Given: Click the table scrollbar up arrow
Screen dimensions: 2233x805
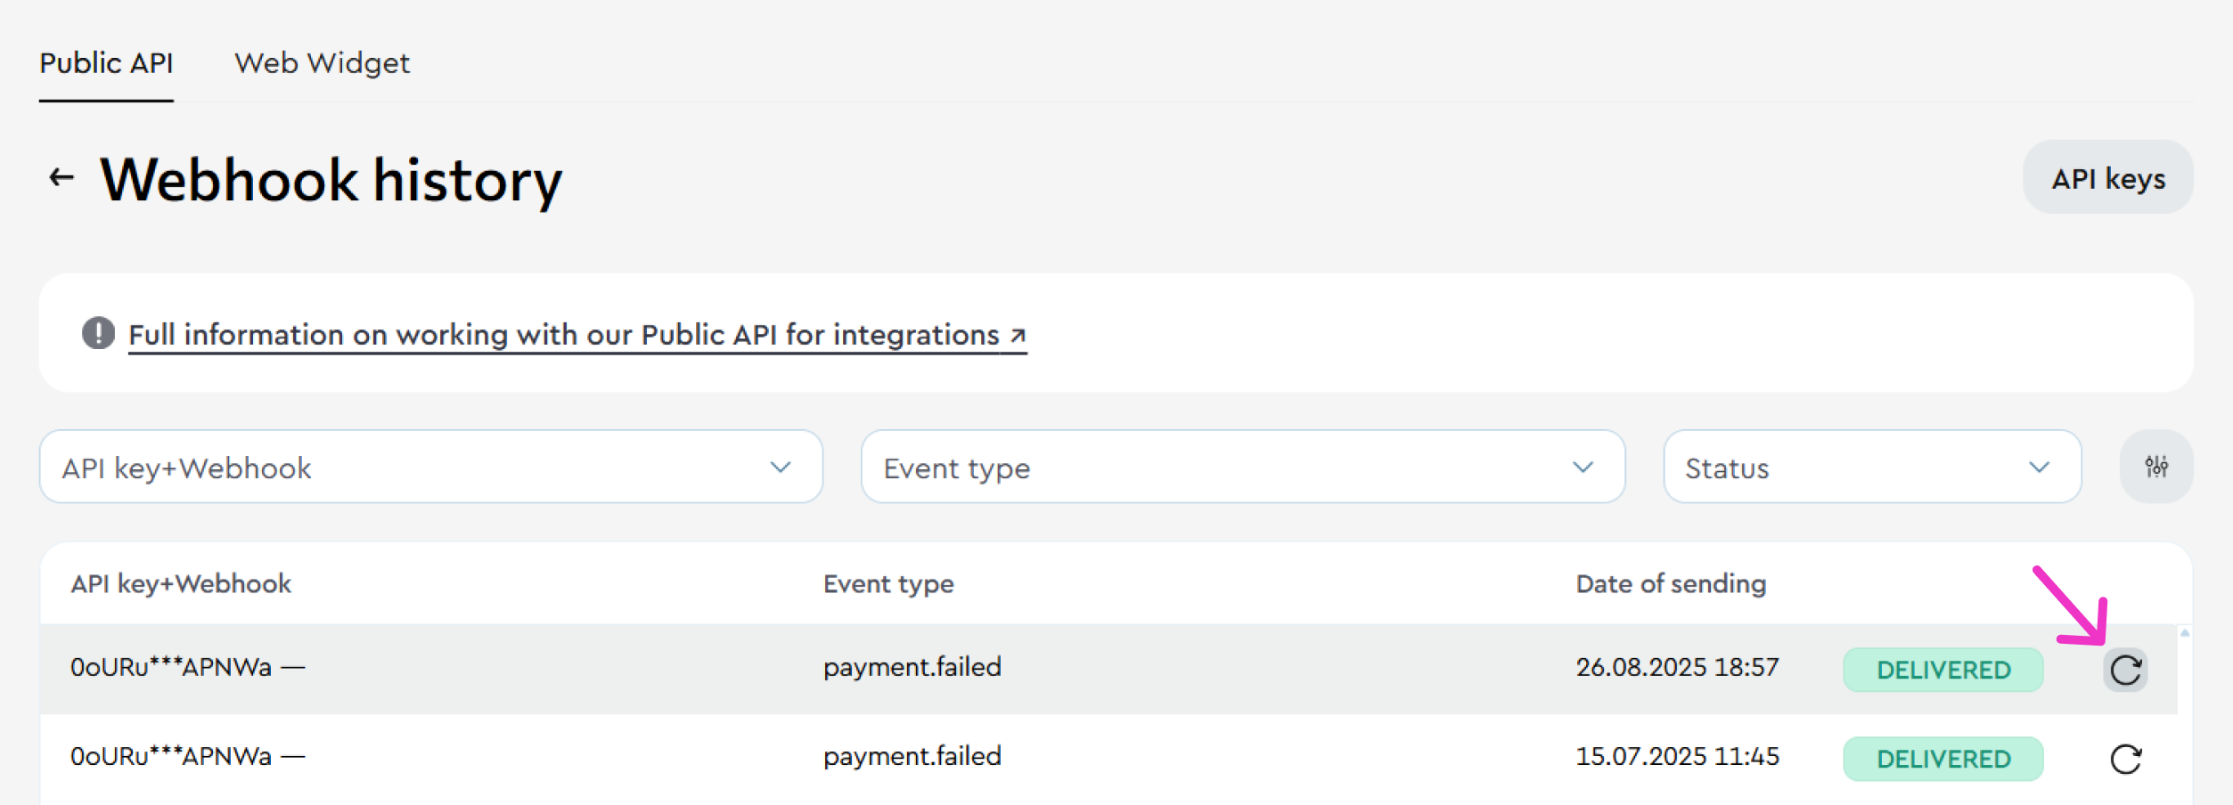Looking at the screenshot, I should pyautogui.click(x=2185, y=633).
